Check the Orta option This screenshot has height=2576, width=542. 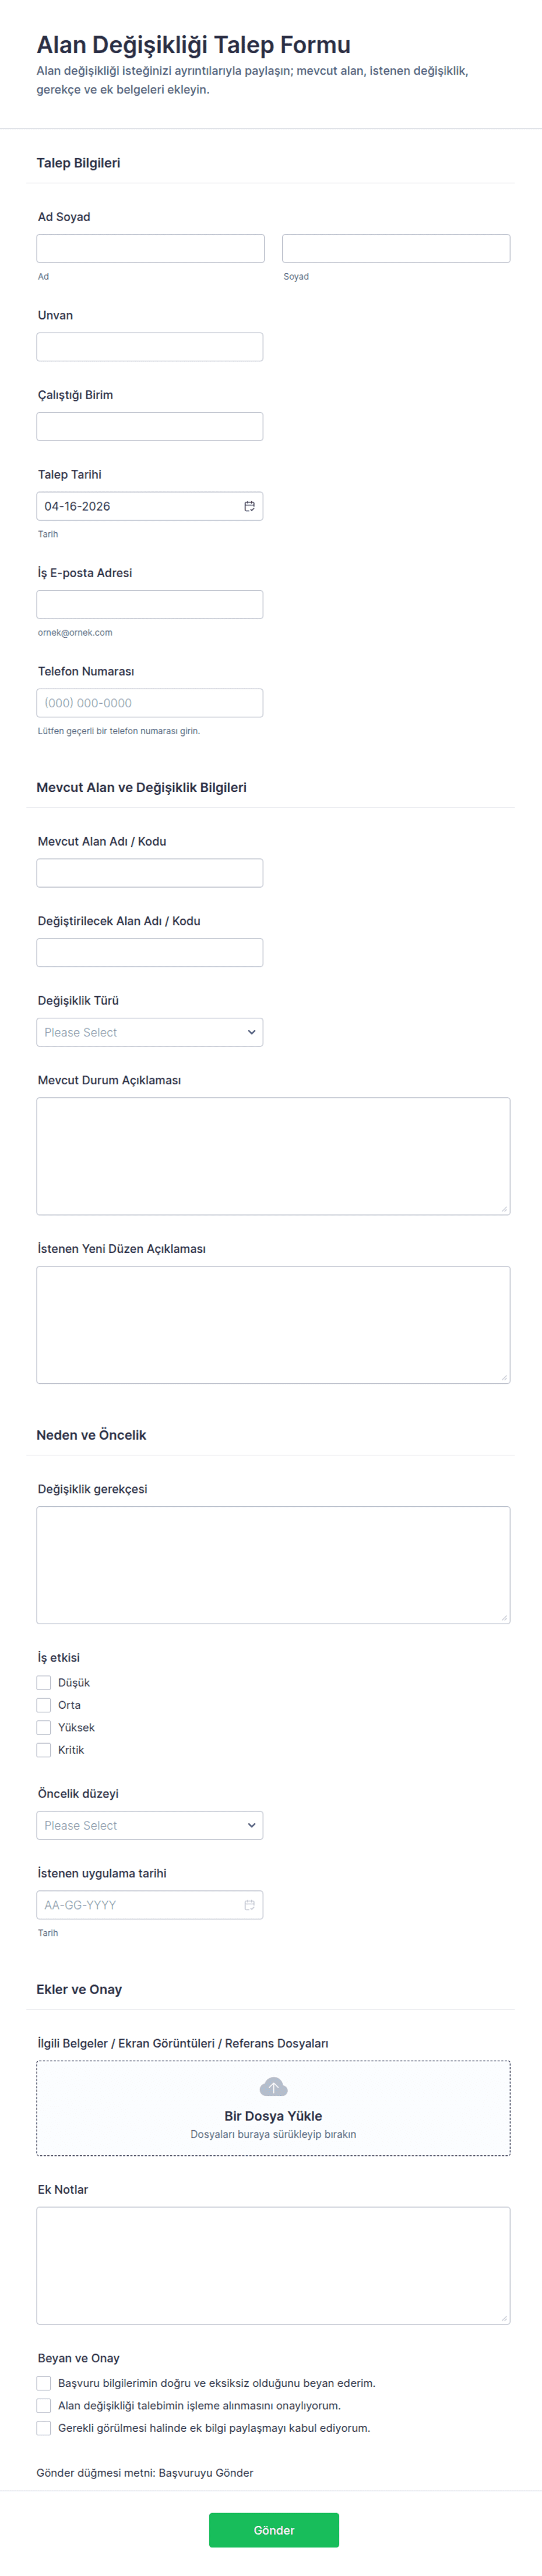click(44, 1705)
